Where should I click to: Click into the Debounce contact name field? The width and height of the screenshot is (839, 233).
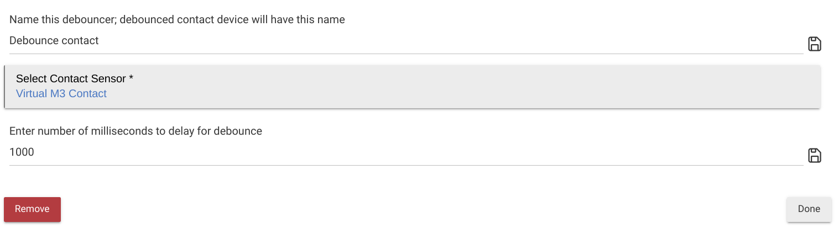(406, 41)
